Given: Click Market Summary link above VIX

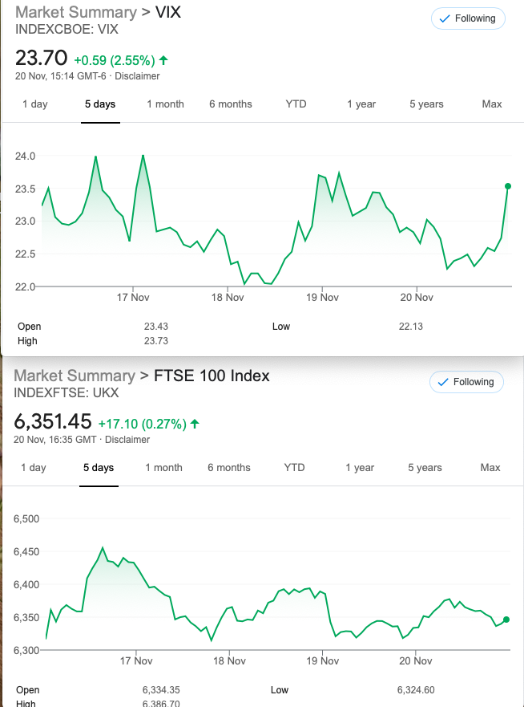Looking at the screenshot, I should click(x=76, y=12).
